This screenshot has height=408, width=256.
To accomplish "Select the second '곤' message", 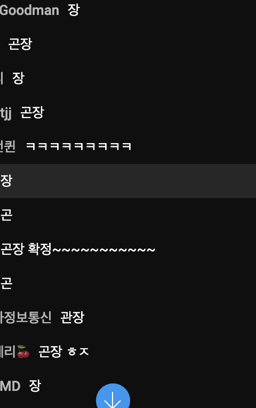I will pos(6,283).
